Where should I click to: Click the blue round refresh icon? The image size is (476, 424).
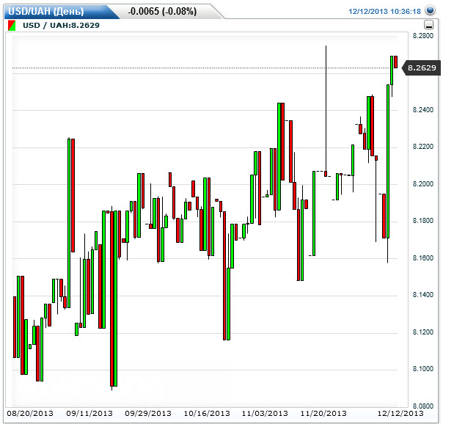tap(430, 10)
